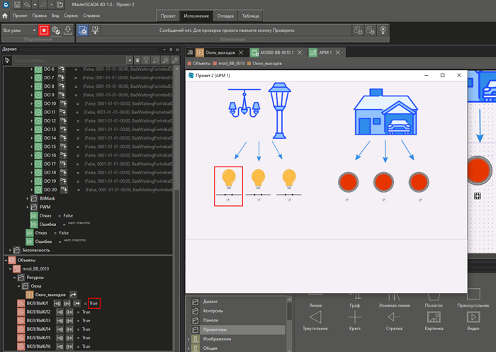Switch to the Отладка tab
This screenshot has width=496, height=352.
(225, 16)
